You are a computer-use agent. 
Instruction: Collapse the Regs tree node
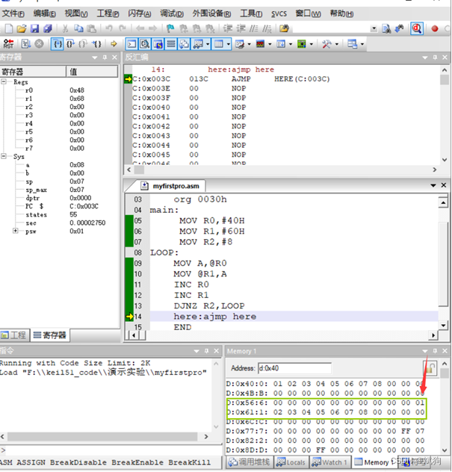pos(4,81)
